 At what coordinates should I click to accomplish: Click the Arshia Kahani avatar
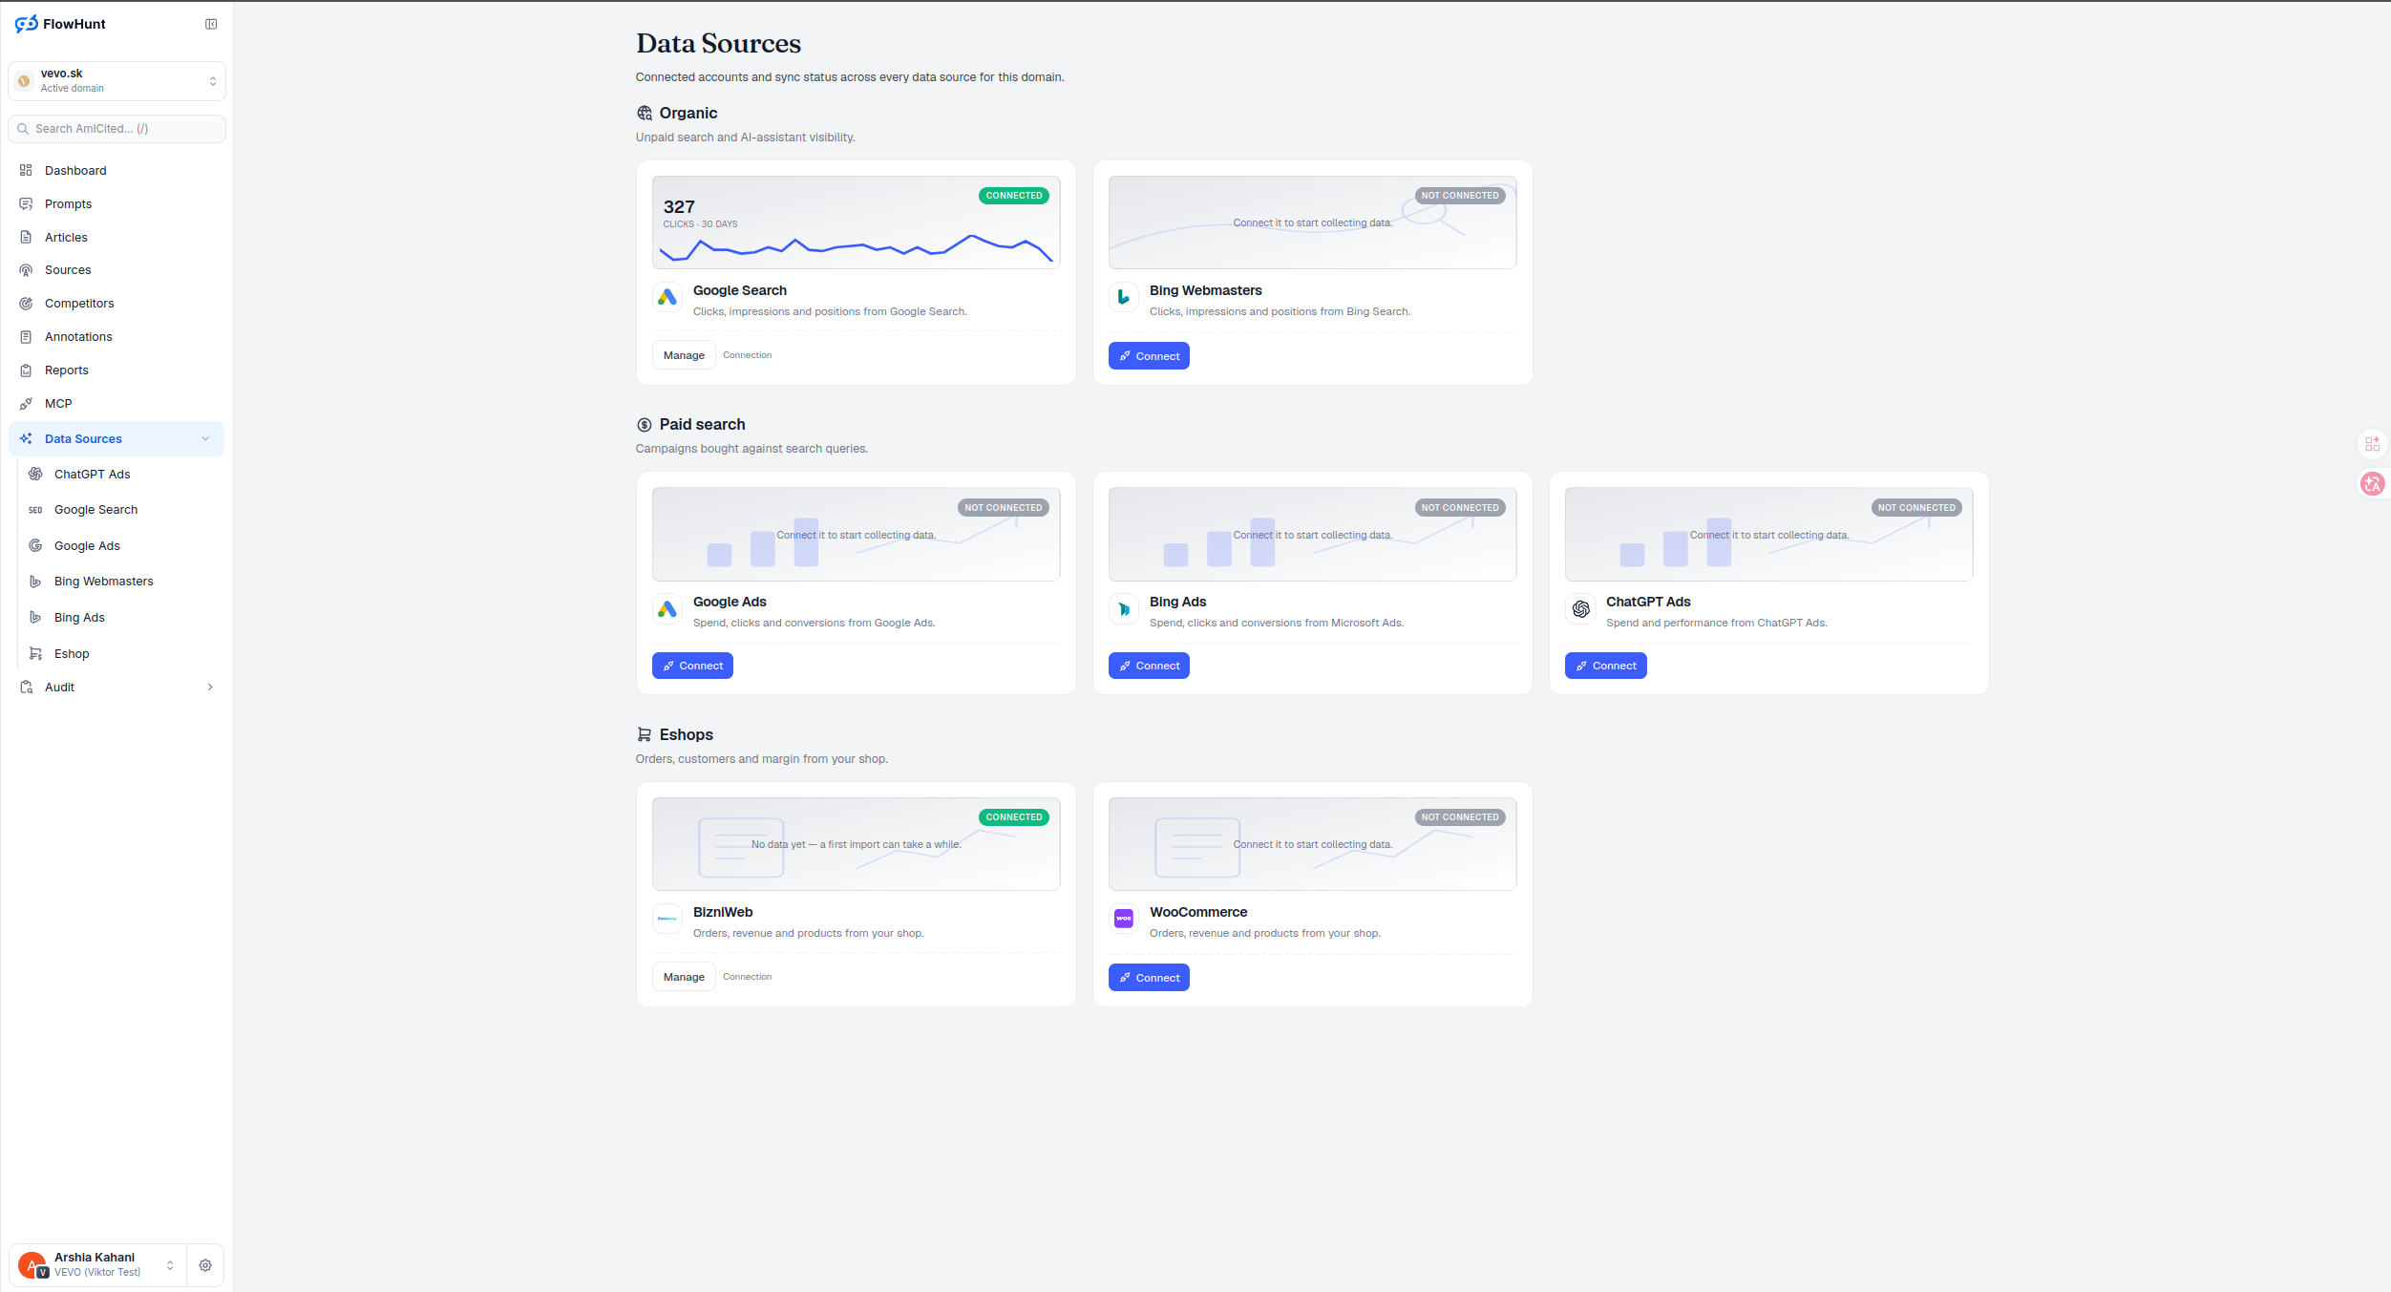coord(32,1266)
